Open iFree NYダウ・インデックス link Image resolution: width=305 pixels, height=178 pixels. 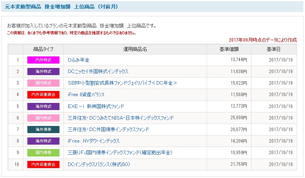tap(94, 141)
